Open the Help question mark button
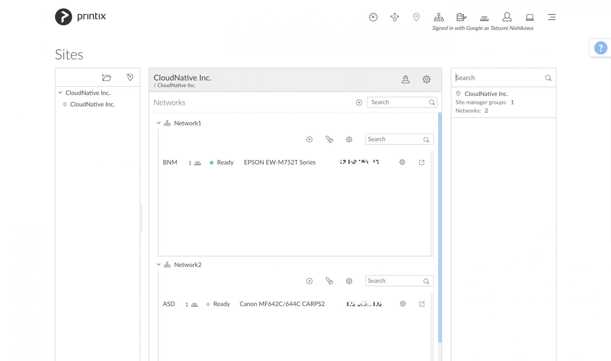This screenshot has width=611, height=361. pos(601,48)
